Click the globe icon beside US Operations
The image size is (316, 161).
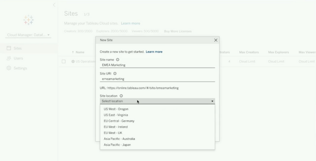(73, 61)
